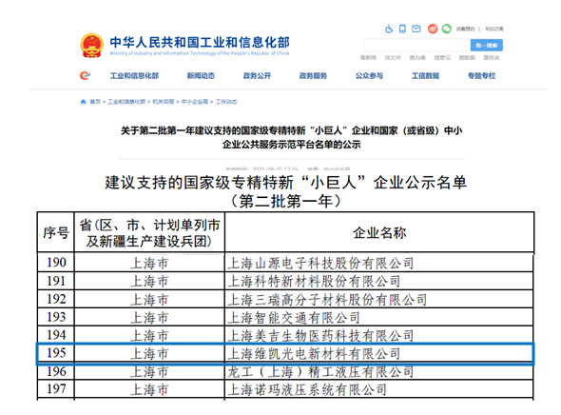Click the red Weibo icon
The width and height of the screenshot is (561, 415).
[x=433, y=29]
